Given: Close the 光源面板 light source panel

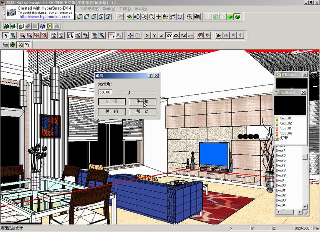Looking at the screenshot, I should [304, 93].
